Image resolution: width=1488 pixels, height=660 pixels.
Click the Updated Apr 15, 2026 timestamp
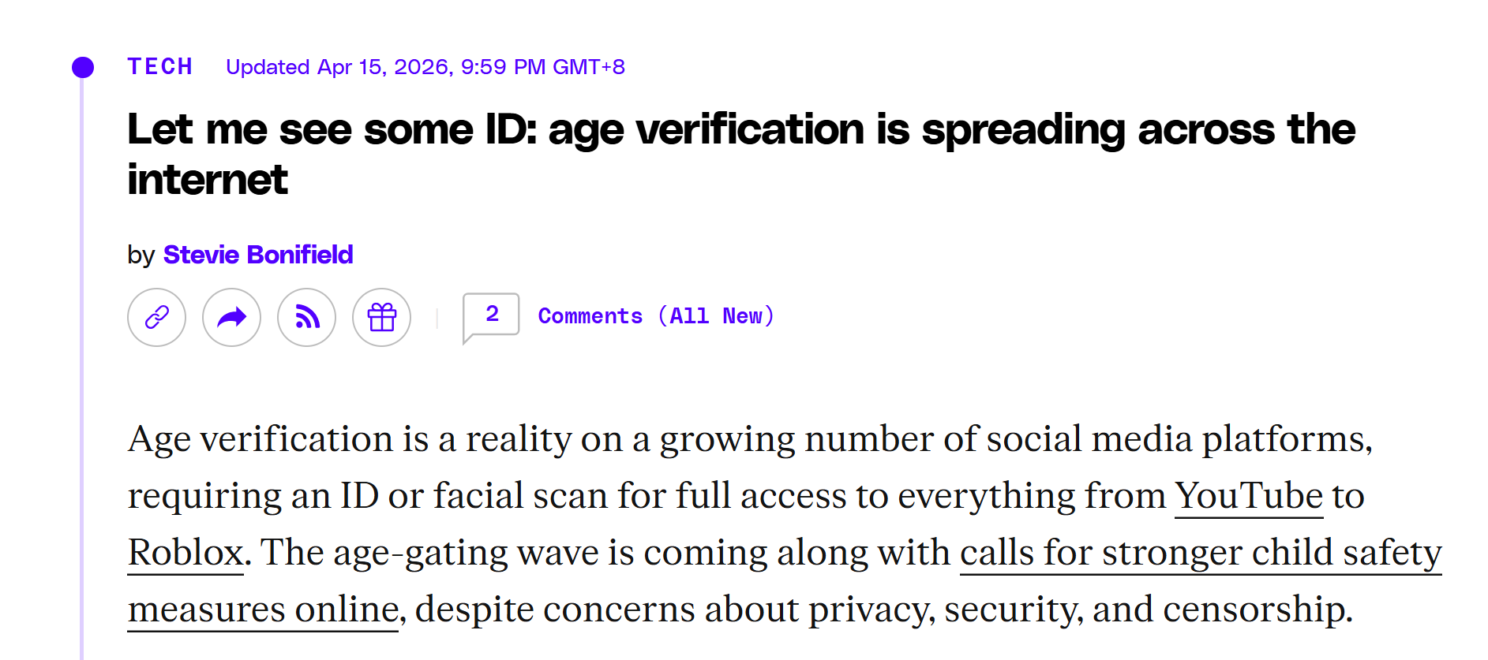425,67
